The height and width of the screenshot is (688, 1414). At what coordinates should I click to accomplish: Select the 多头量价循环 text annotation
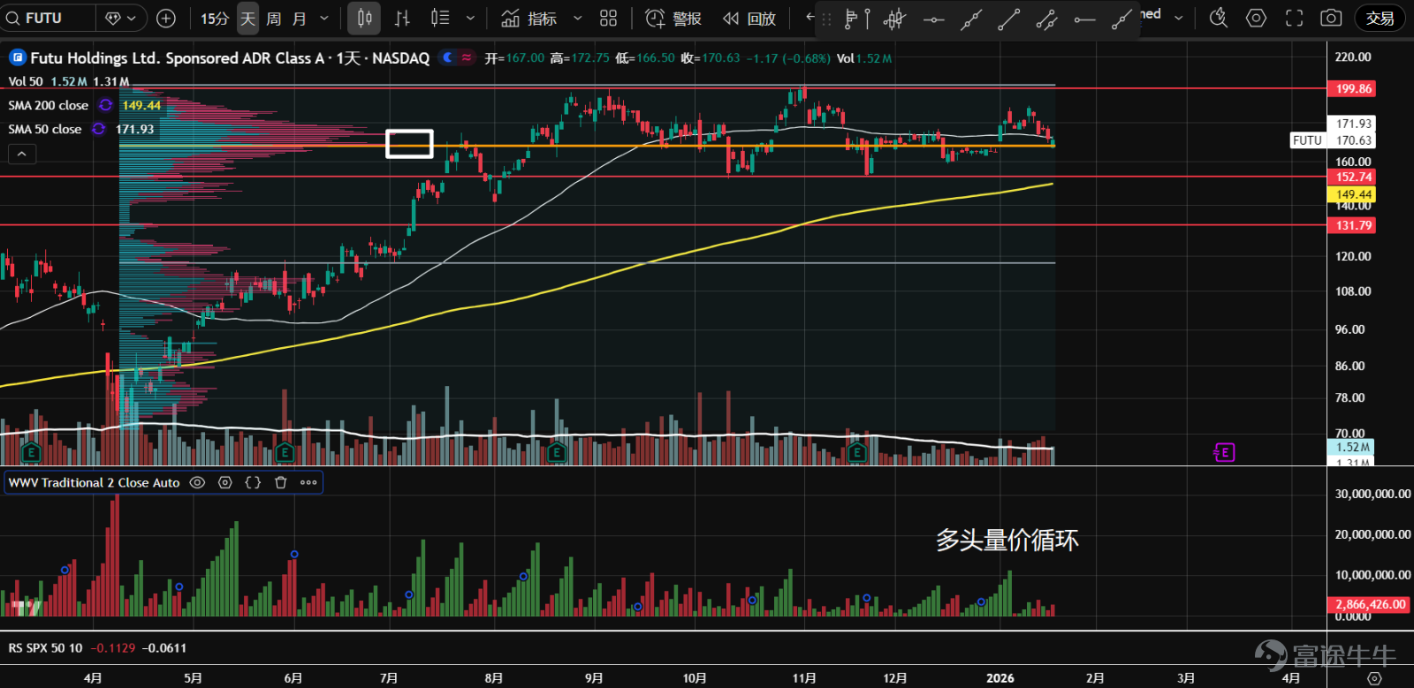point(1007,540)
